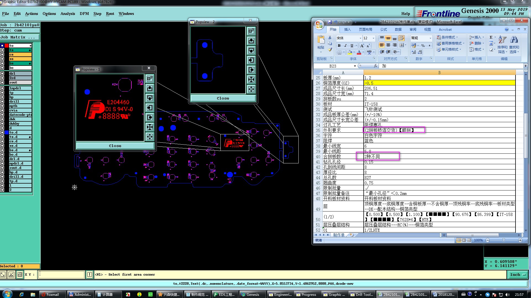This screenshot has width=531, height=298.
Task: Switch to the 页面布局 ribbon tab
Action: [365, 30]
